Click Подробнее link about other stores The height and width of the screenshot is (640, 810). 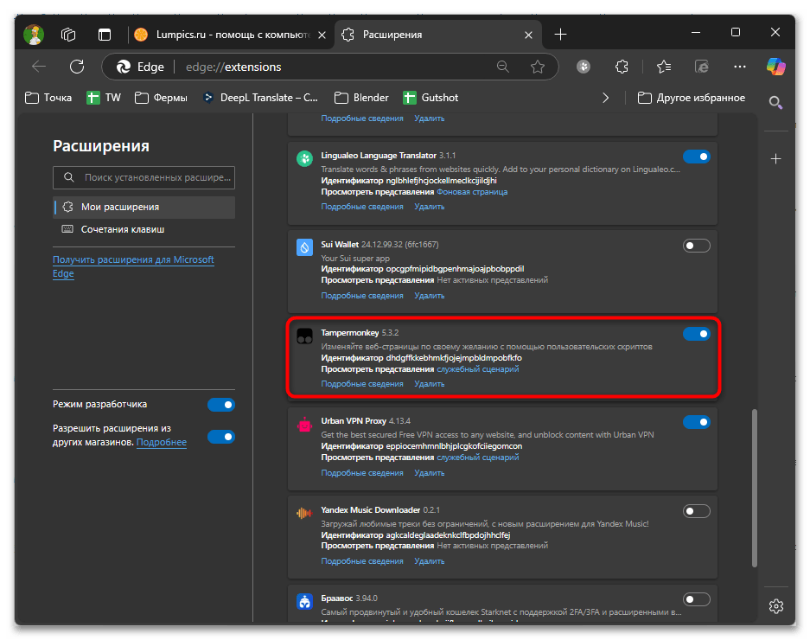[x=161, y=443]
